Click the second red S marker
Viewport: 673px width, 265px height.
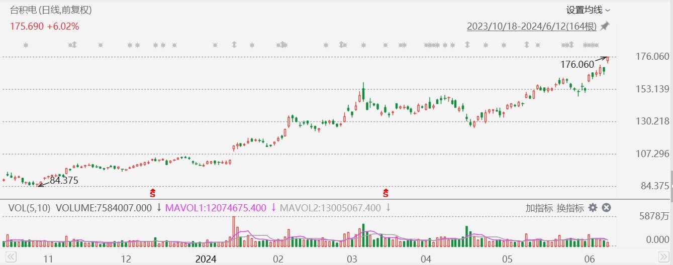coord(386,192)
